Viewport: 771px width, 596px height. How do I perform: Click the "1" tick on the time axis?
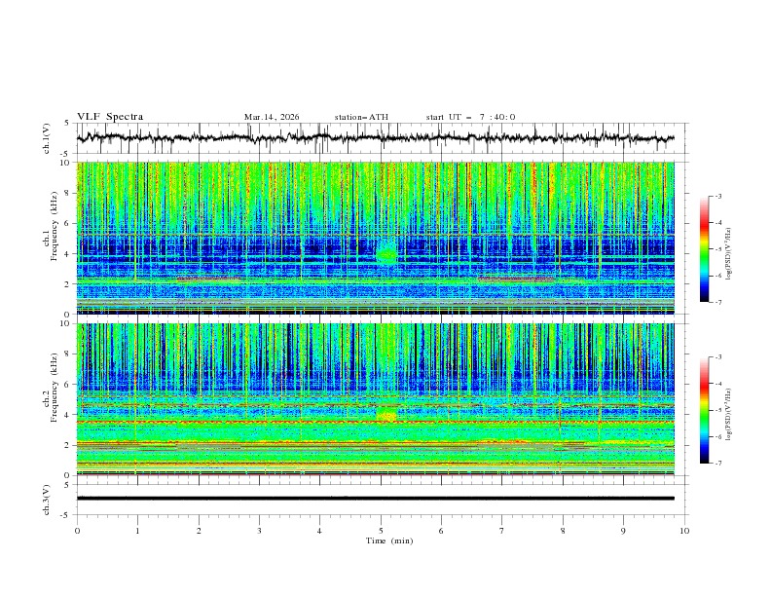[x=137, y=531]
